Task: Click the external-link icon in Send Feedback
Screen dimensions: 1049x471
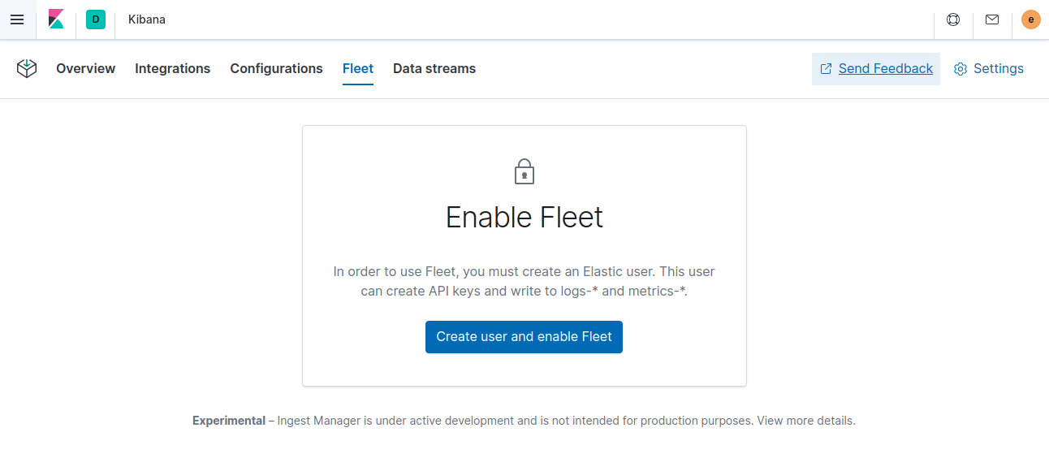Action: pyautogui.click(x=825, y=69)
